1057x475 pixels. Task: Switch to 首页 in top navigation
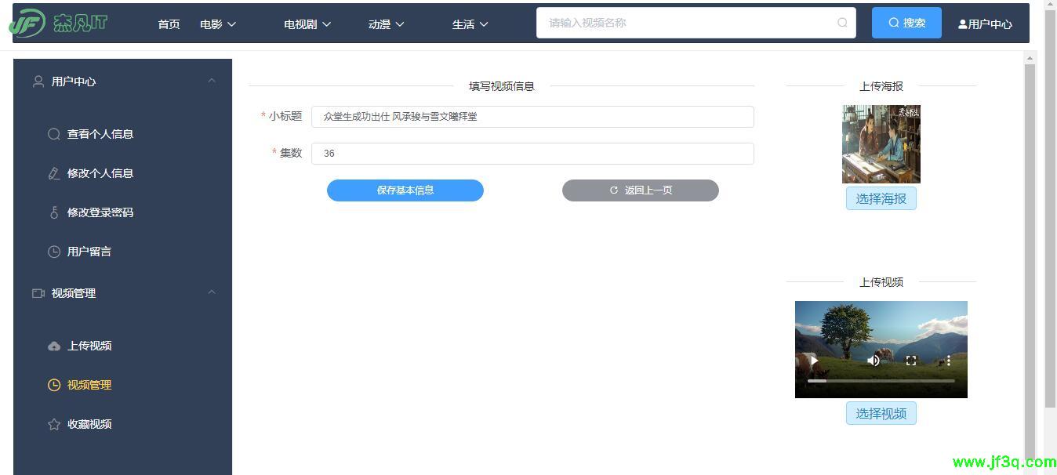click(x=168, y=24)
